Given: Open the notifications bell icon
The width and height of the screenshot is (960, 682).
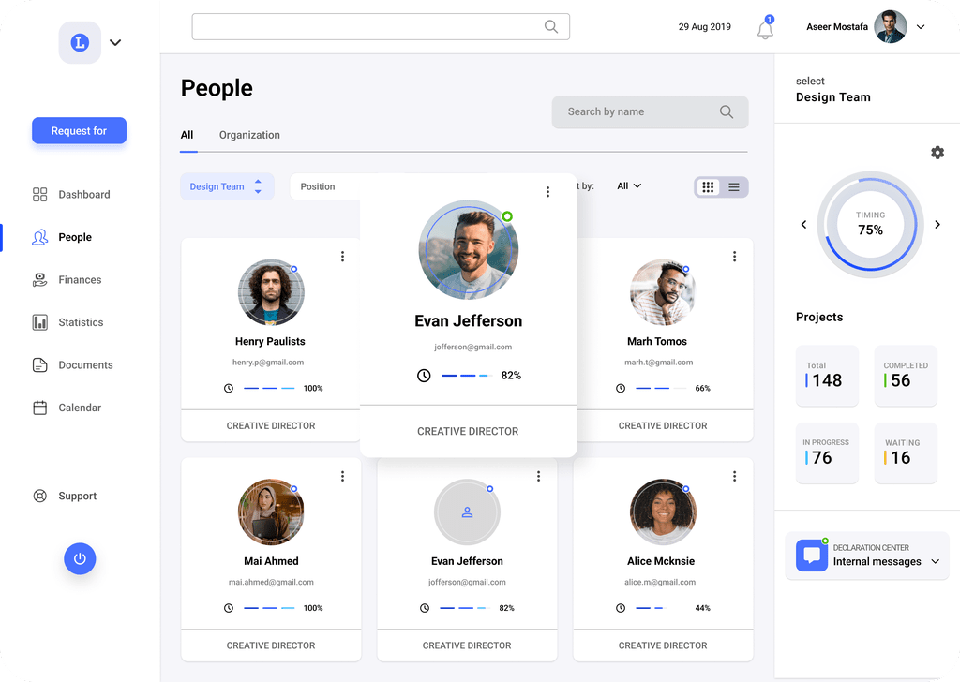Looking at the screenshot, I should click(x=765, y=29).
